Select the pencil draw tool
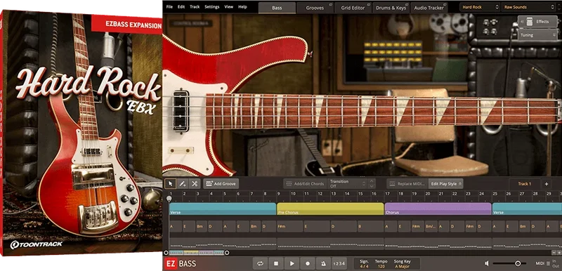Viewport: 562px width, 271px height. pos(183,184)
